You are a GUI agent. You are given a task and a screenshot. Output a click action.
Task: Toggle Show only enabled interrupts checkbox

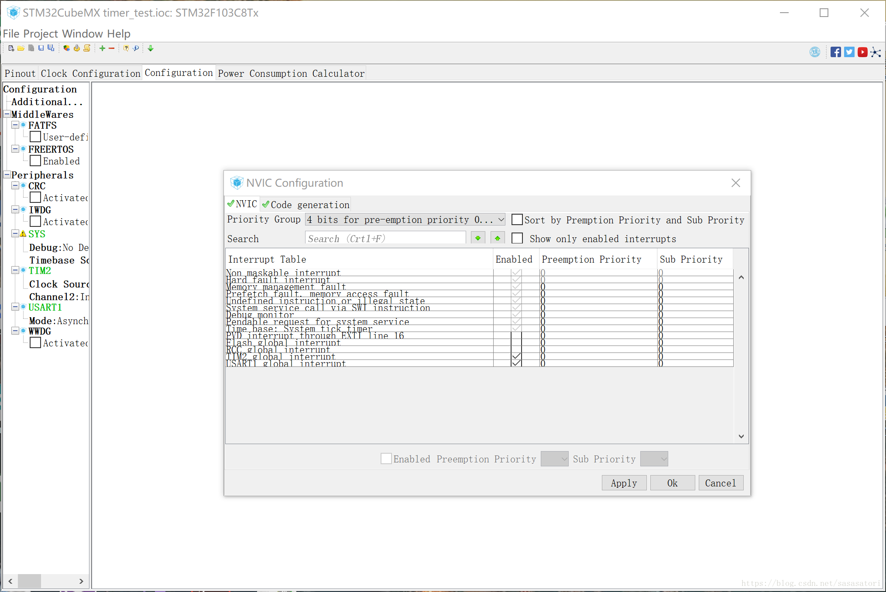coord(517,238)
